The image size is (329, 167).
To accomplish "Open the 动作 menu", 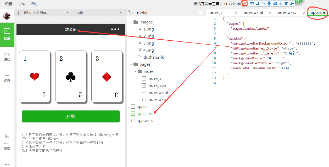I will [21, 4].
